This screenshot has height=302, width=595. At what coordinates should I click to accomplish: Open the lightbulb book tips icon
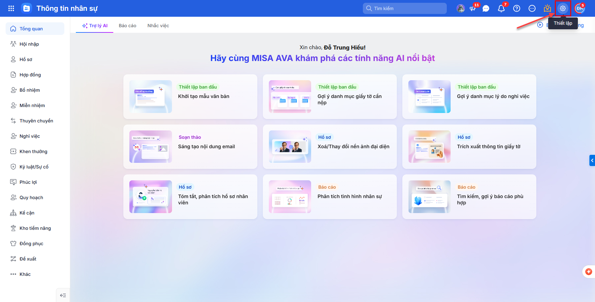[x=547, y=8]
